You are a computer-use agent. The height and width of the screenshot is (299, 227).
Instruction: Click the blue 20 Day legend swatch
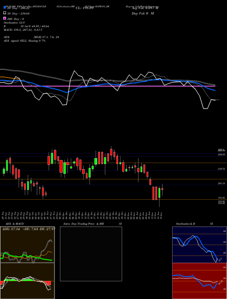pyautogui.click(x=5, y=7)
